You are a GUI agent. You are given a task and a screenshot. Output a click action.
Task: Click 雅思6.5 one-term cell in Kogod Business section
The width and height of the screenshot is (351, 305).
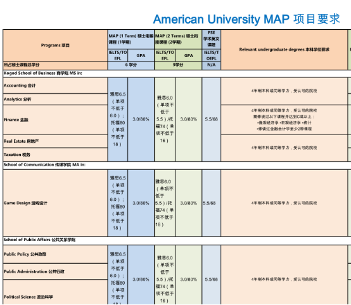tap(118, 119)
